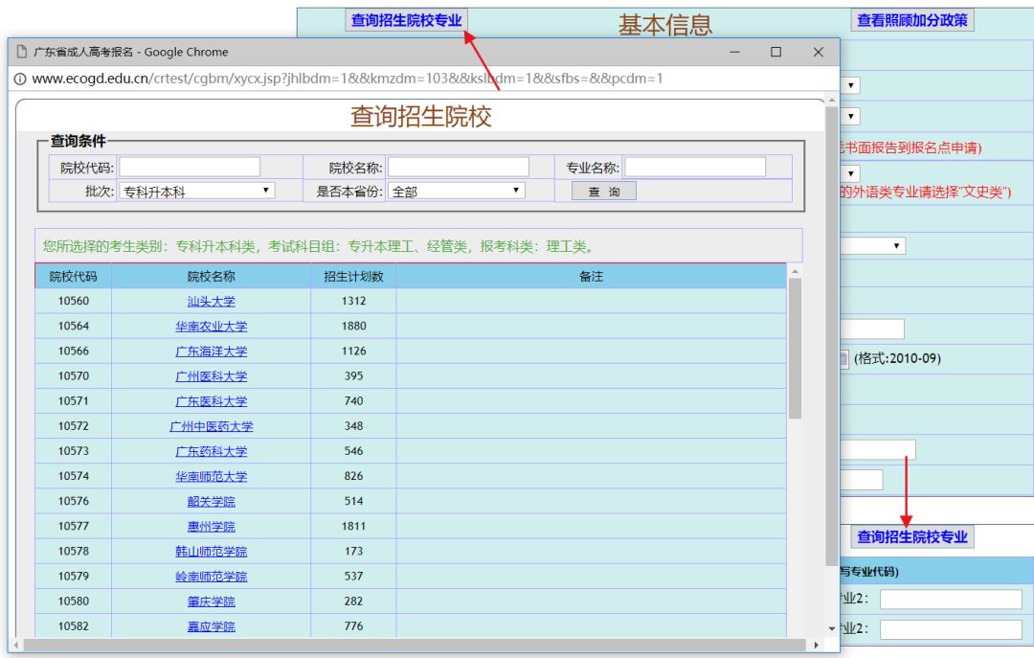Open the 广东医科大学 link
The image size is (1034, 658).
tap(211, 402)
